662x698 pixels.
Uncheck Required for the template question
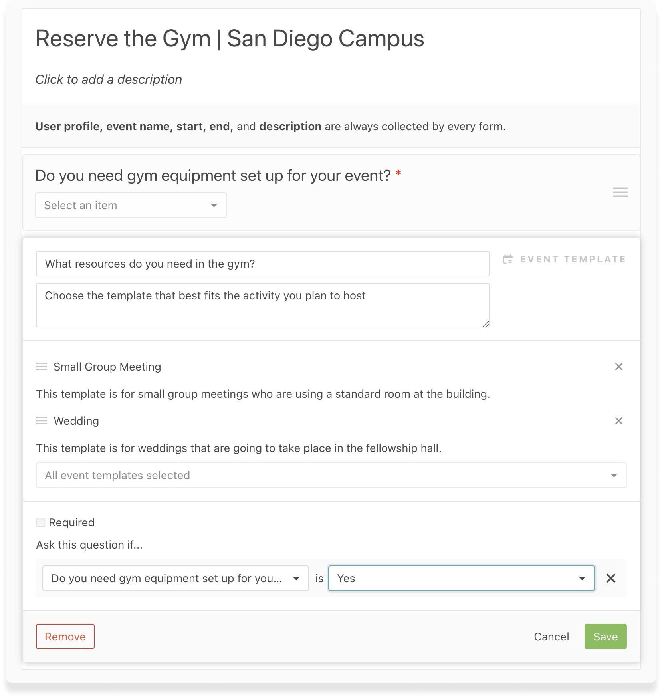pos(41,522)
